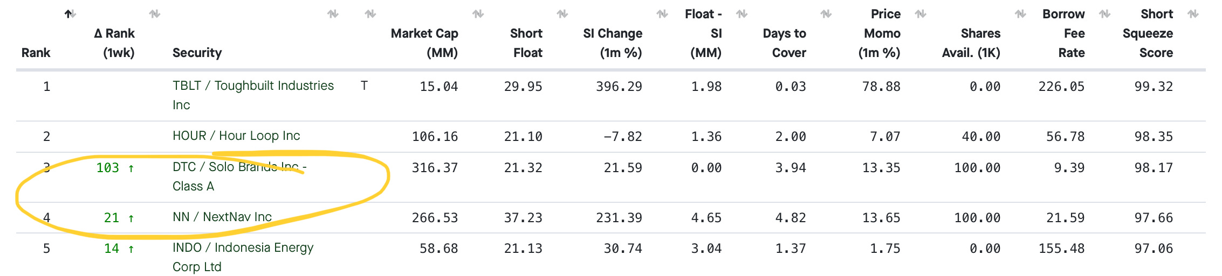Click sort icon for Market Cap column
1222x276 pixels.
pyautogui.click(x=478, y=14)
